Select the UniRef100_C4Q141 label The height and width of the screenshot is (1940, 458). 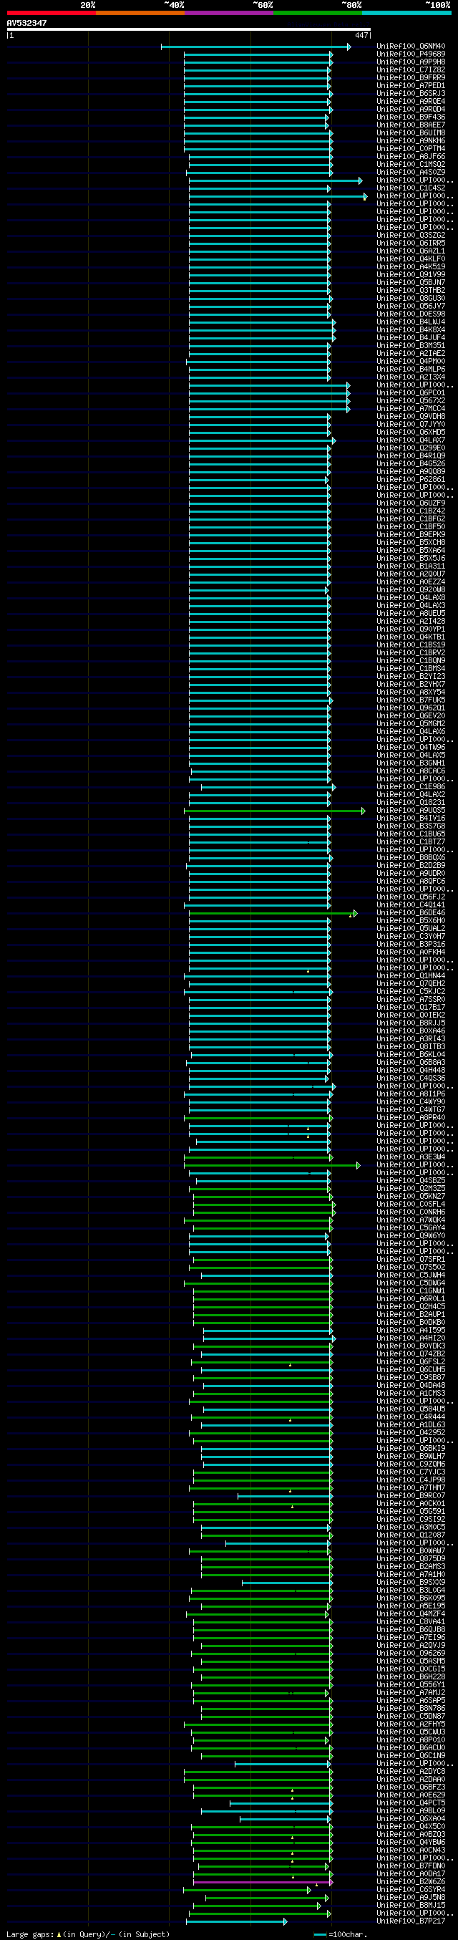[x=411, y=905]
